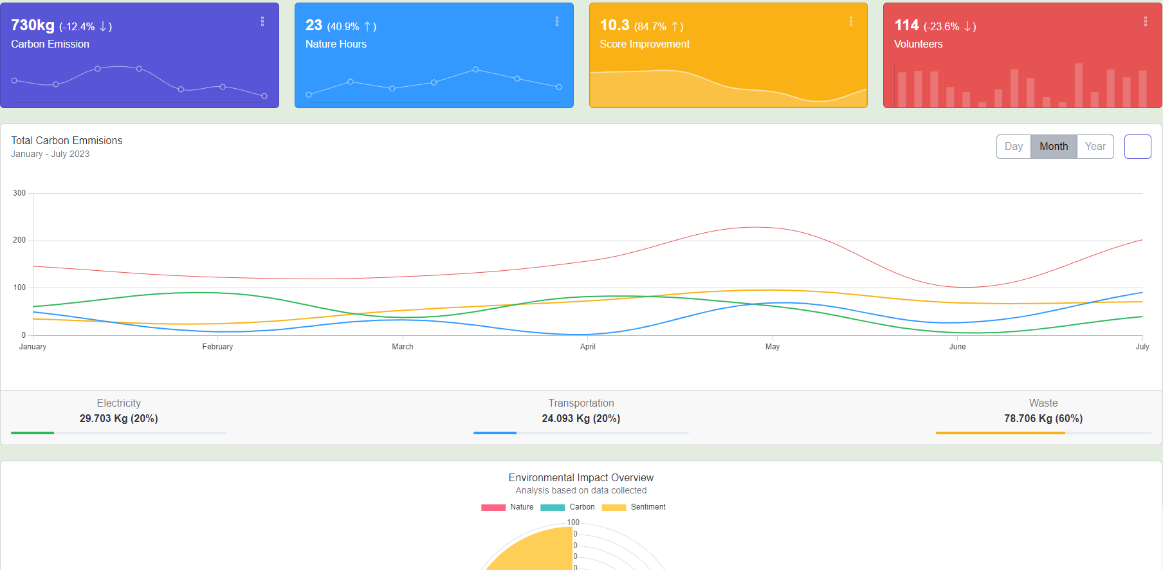Screen dimensions: 1163x570
Task: Click the Volunteers bar chart
Action: click(x=1022, y=85)
